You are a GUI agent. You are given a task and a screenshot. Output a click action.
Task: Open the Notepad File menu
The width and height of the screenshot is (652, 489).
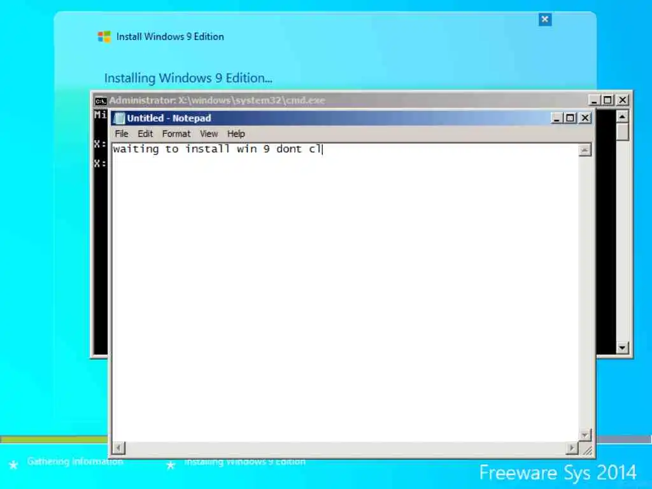[x=122, y=134]
